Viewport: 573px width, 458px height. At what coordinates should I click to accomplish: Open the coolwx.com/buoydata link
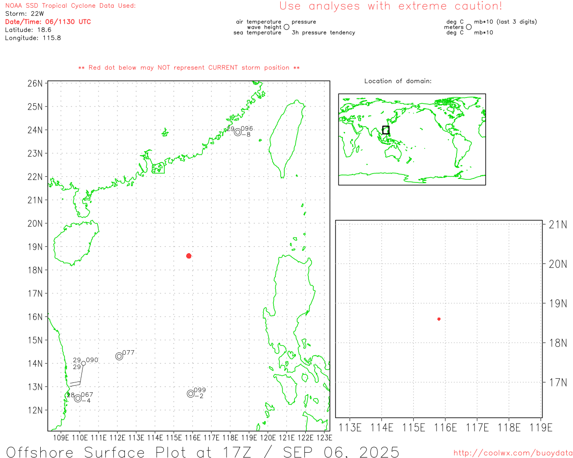click(x=513, y=453)
